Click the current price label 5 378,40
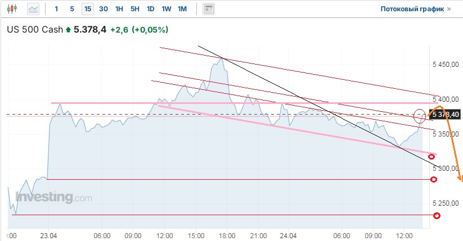463x241 pixels. tap(446, 115)
